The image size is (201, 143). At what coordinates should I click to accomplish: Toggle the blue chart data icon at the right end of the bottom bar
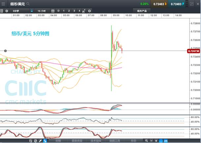click(x=166, y=141)
